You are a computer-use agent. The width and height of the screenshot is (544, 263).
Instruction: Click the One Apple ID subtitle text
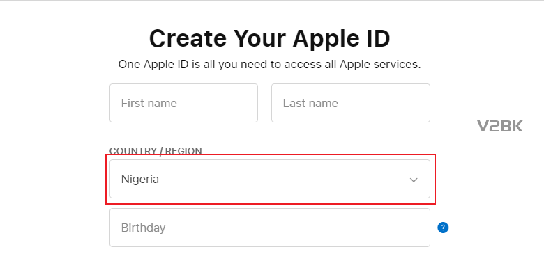point(270,65)
